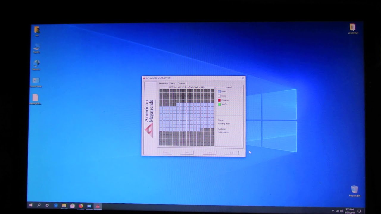Viewport: 381px width, 214px height.
Task: Click the AFUWINGUI title bar app icon
Action: click(x=144, y=78)
